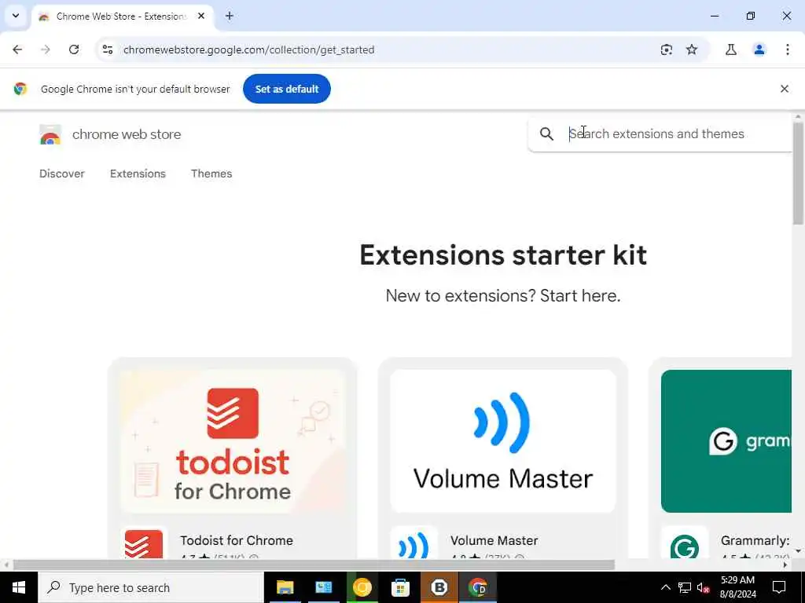
Task: Open the window app with blue icon on taskbar
Action: (323, 587)
